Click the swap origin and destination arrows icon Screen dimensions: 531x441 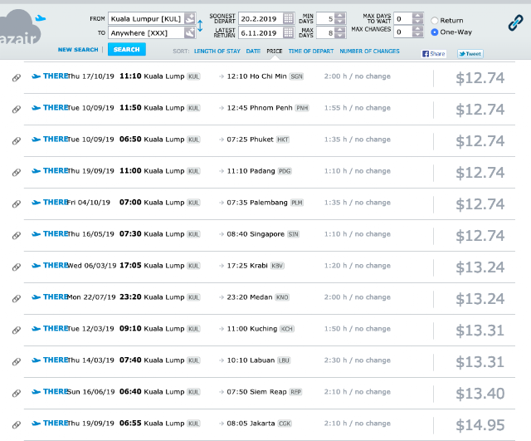(x=200, y=26)
